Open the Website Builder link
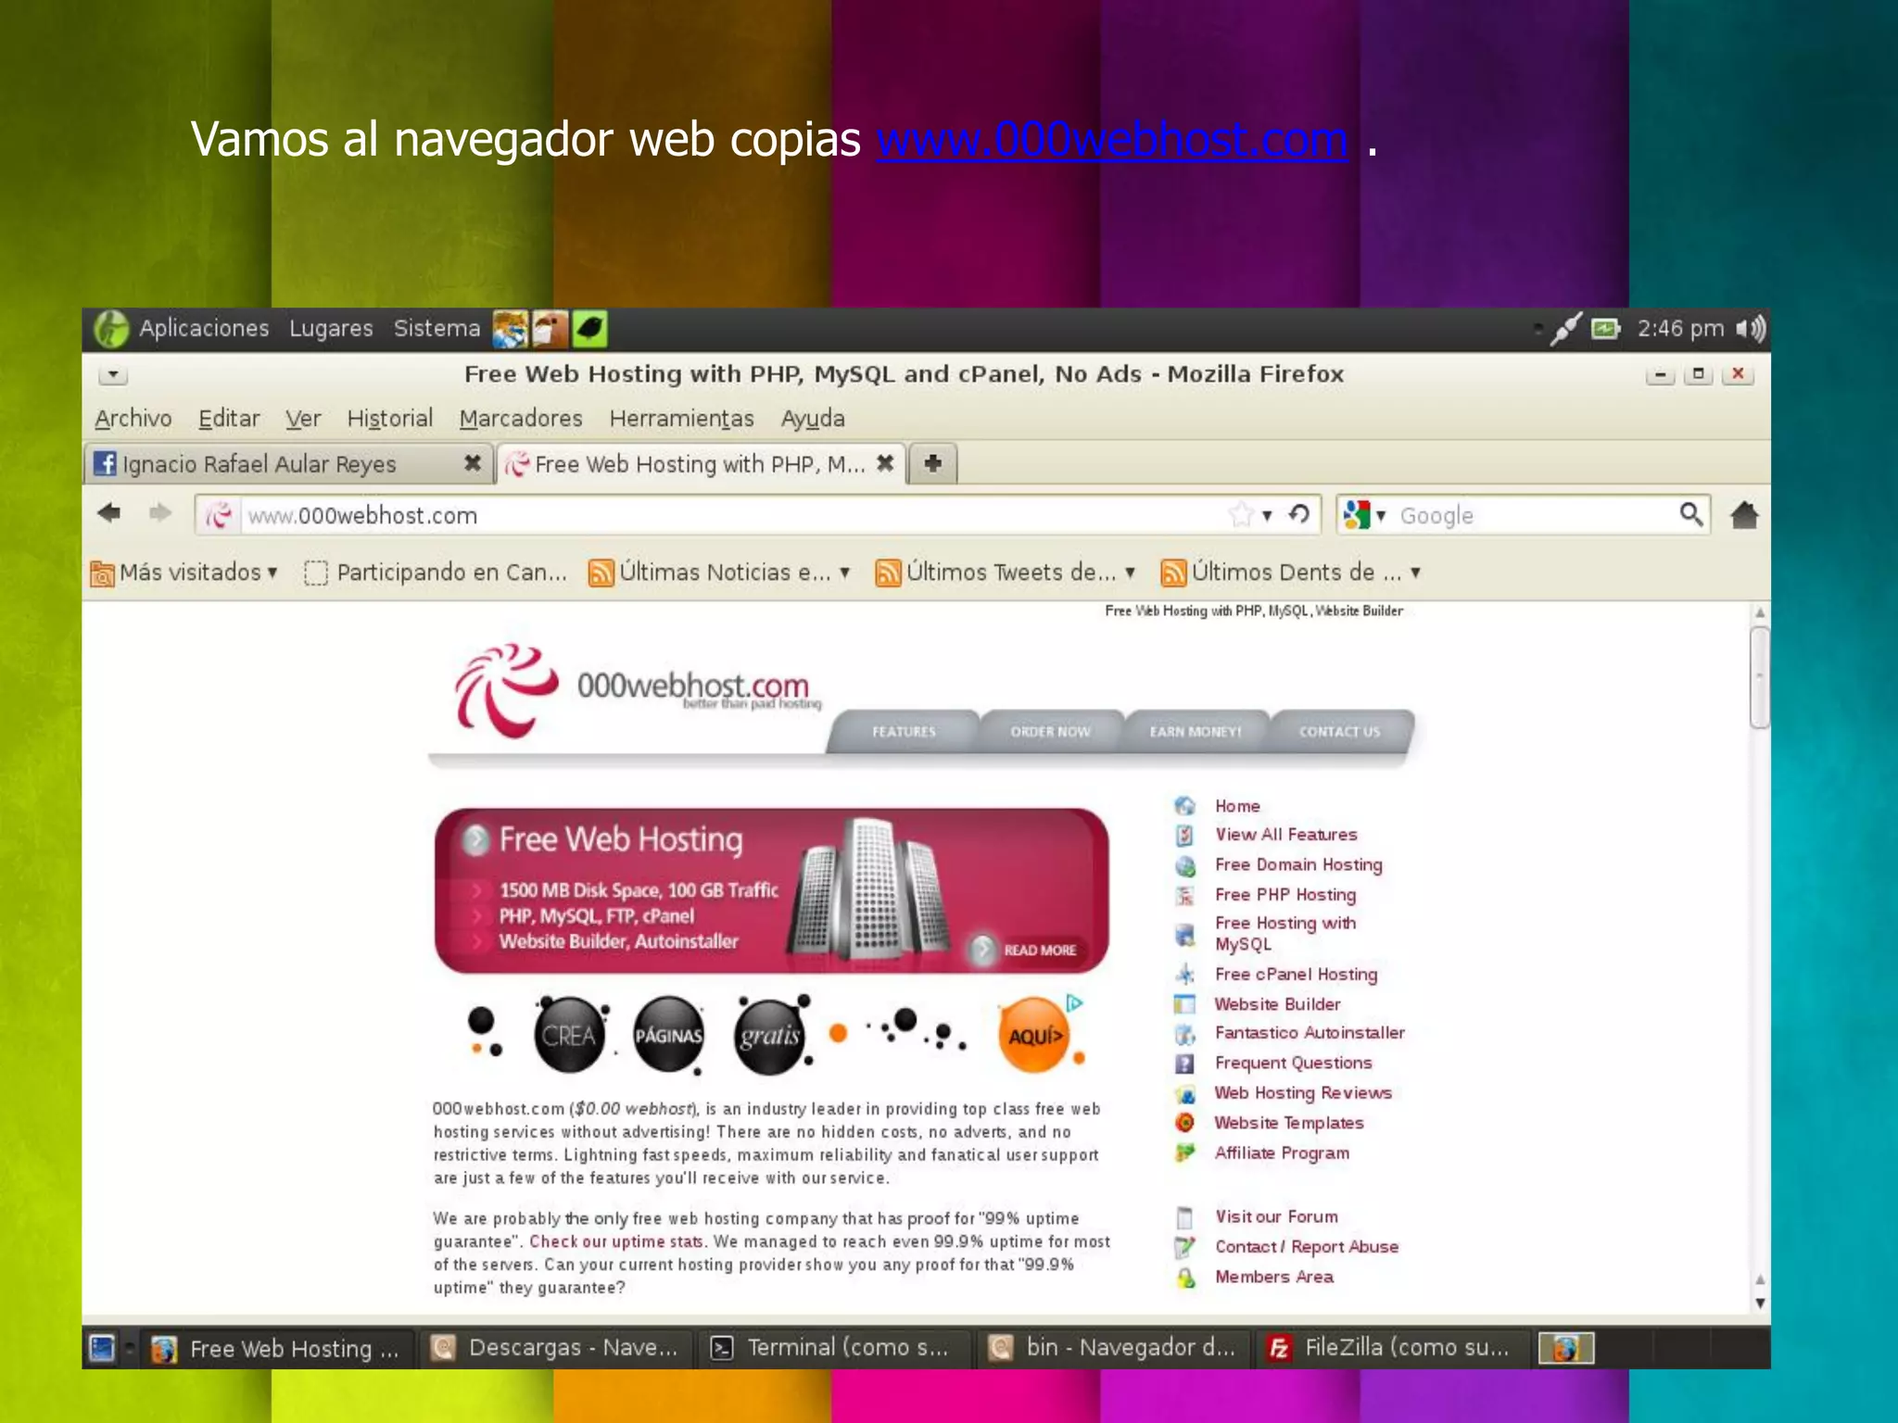This screenshot has width=1898, height=1423. tap(1277, 1004)
